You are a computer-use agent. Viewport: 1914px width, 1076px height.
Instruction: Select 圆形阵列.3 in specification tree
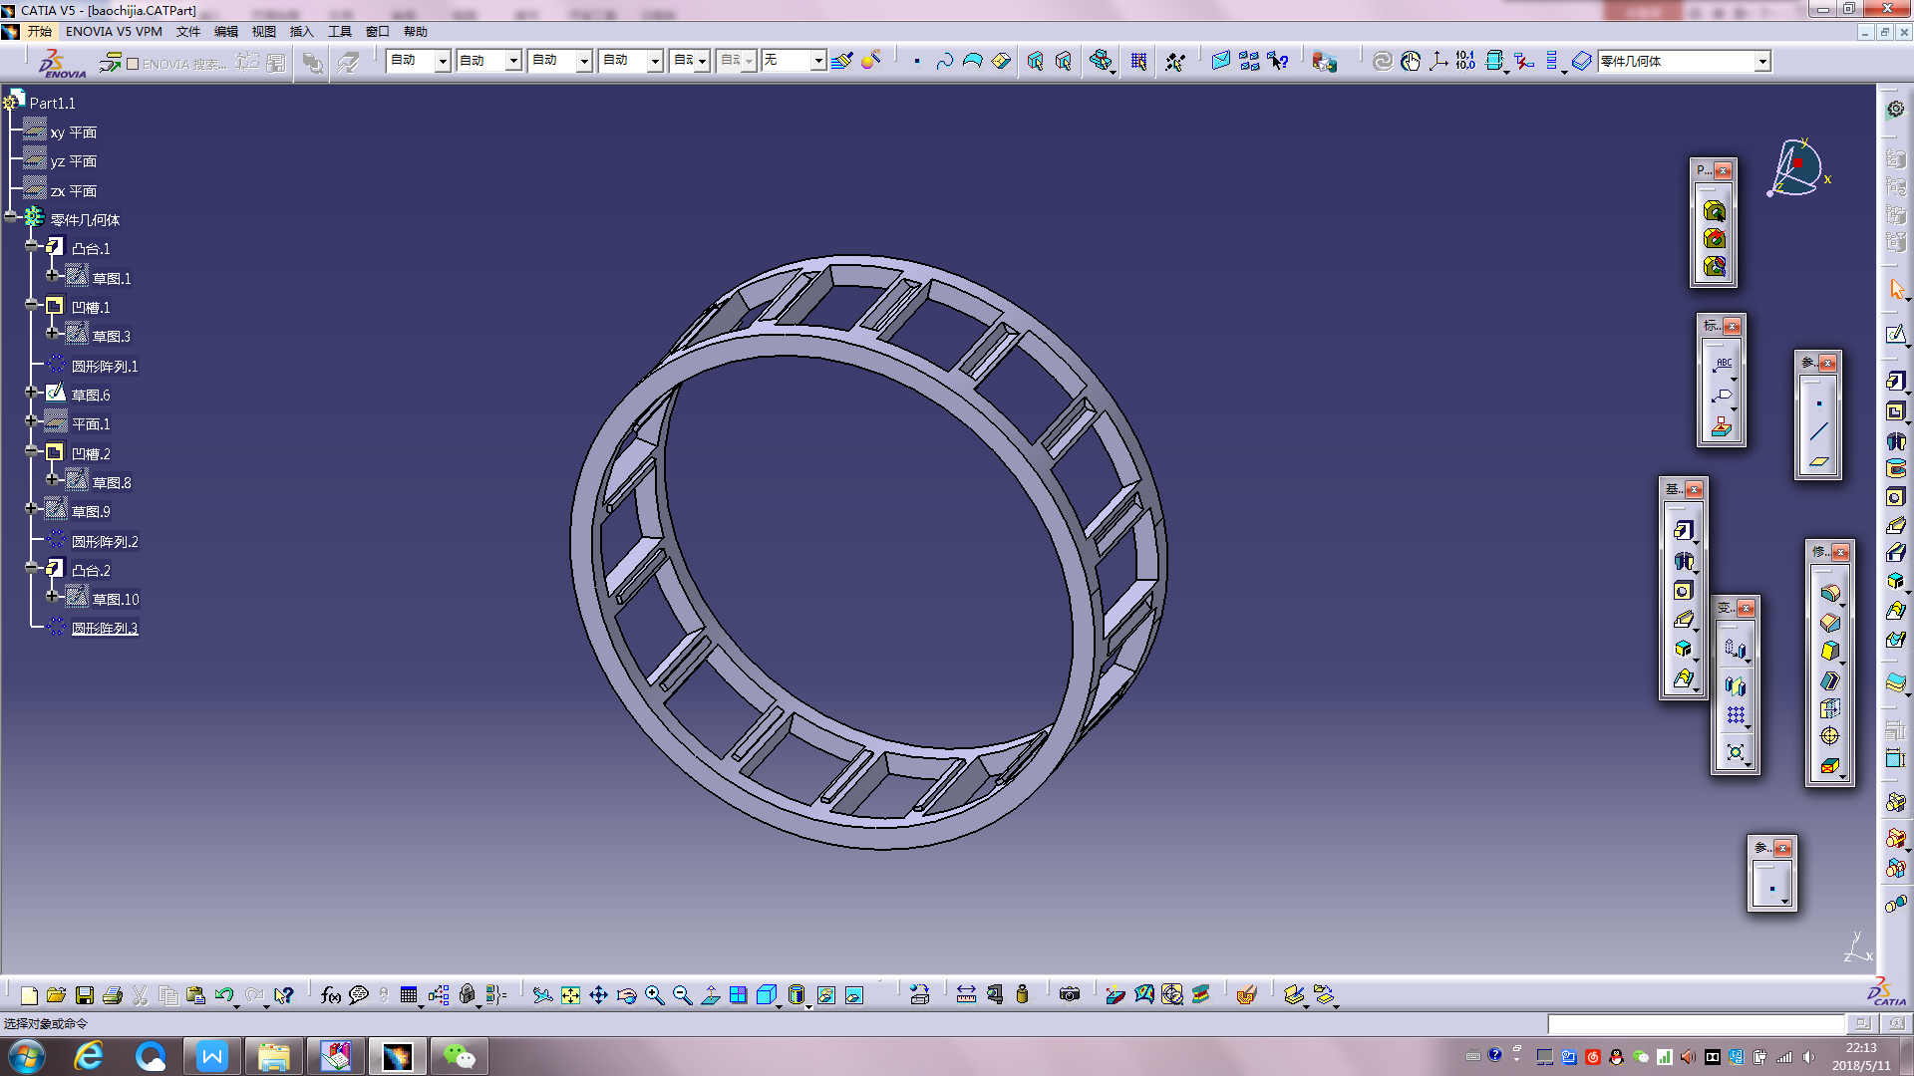104,629
